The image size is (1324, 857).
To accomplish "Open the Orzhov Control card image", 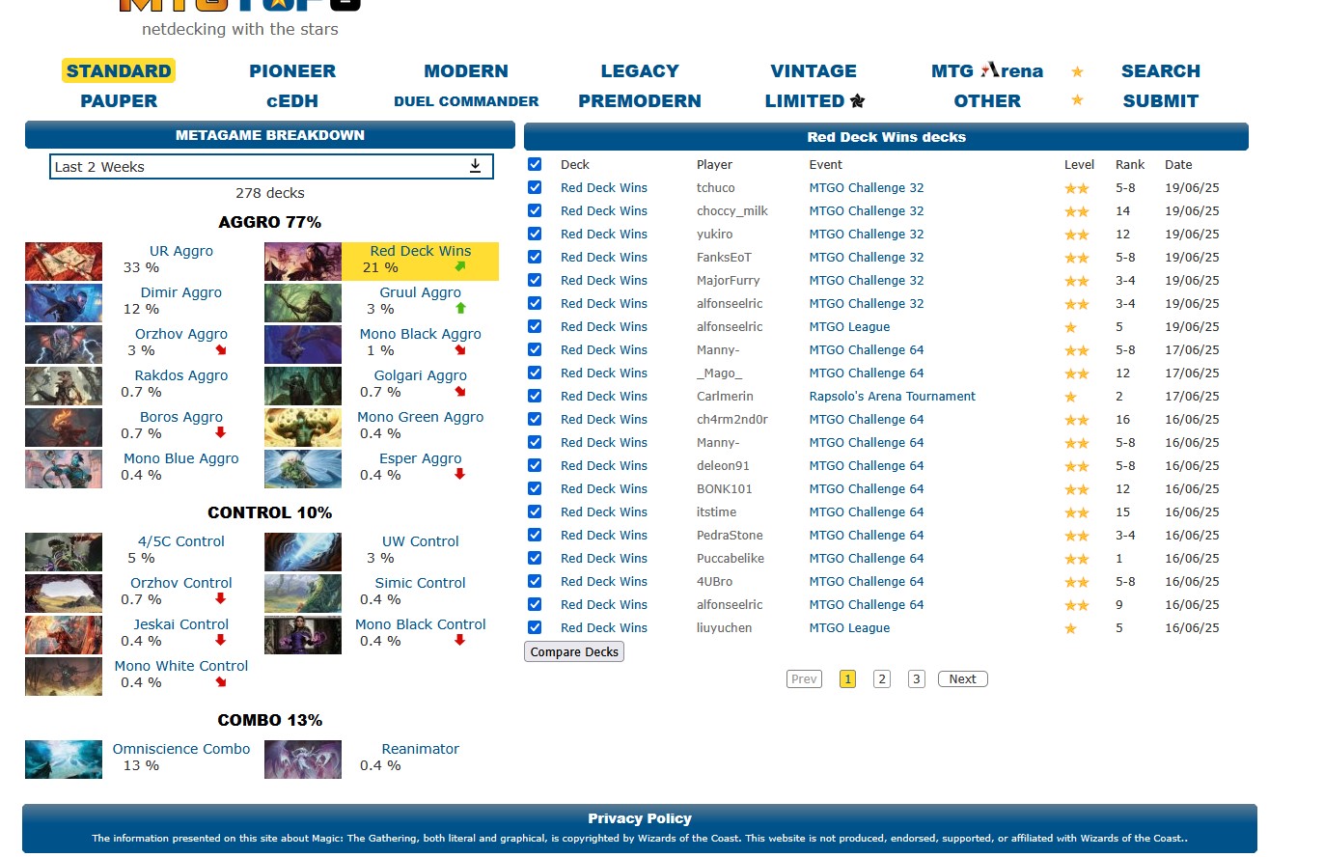I will (64, 594).
